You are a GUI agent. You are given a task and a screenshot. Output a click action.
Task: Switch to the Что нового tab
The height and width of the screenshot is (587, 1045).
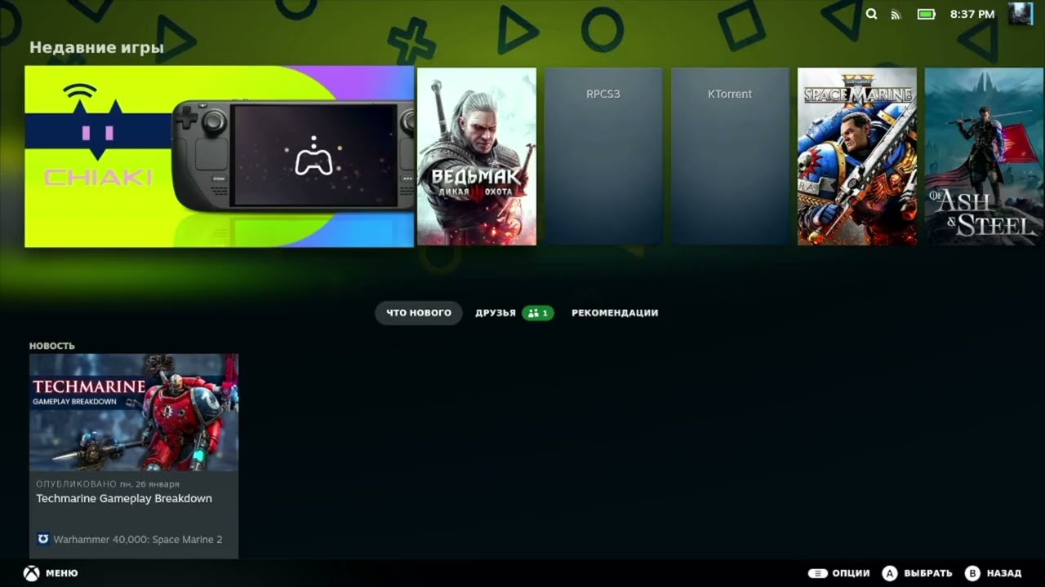419,313
